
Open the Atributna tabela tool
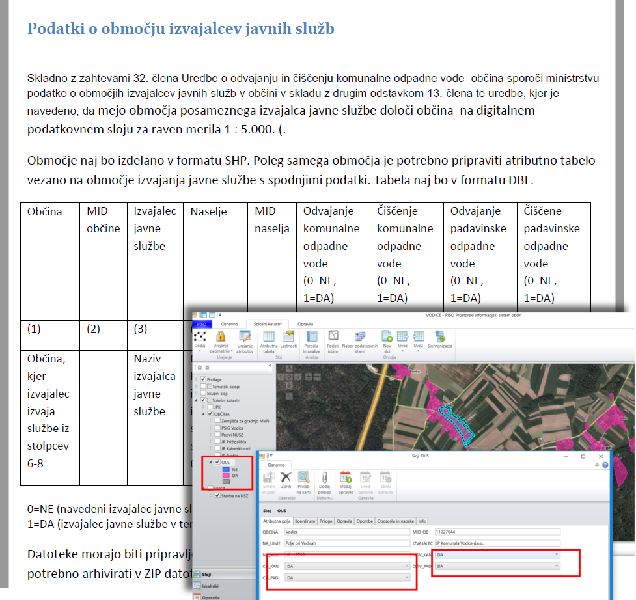pyautogui.click(x=268, y=337)
